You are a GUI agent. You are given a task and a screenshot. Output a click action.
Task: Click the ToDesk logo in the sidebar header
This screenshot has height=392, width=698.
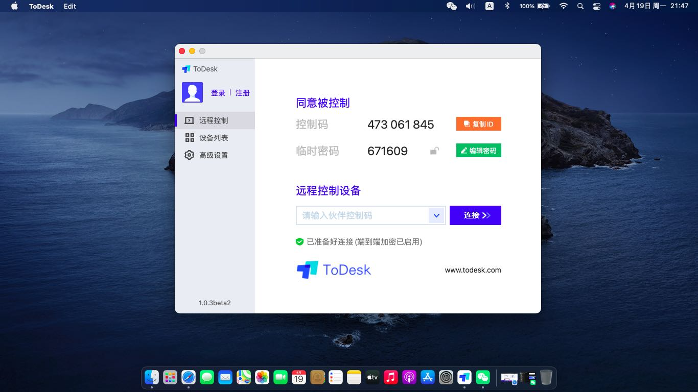point(200,69)
